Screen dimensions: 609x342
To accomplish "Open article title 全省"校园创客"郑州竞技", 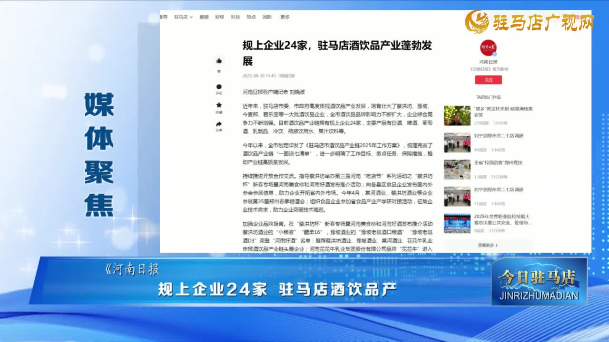I will [498, 163].
